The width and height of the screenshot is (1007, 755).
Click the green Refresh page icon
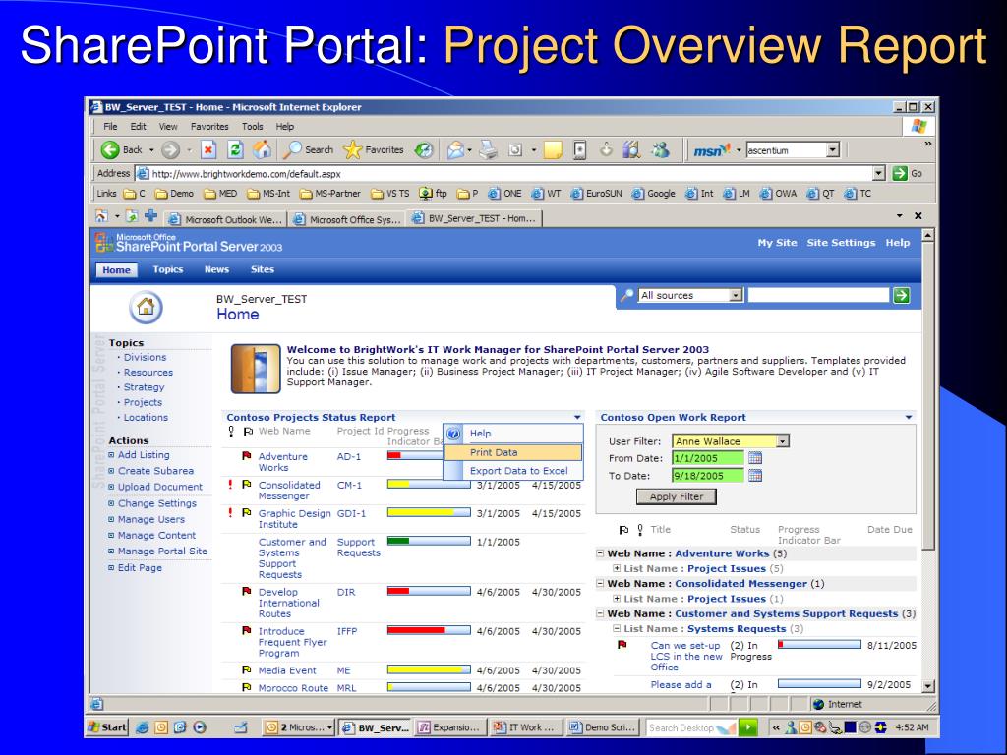[235, 150]
